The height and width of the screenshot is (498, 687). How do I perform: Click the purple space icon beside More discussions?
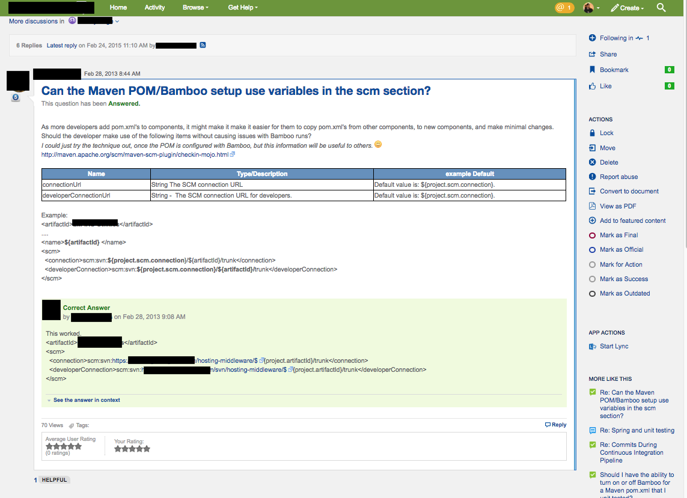[72, 20]
